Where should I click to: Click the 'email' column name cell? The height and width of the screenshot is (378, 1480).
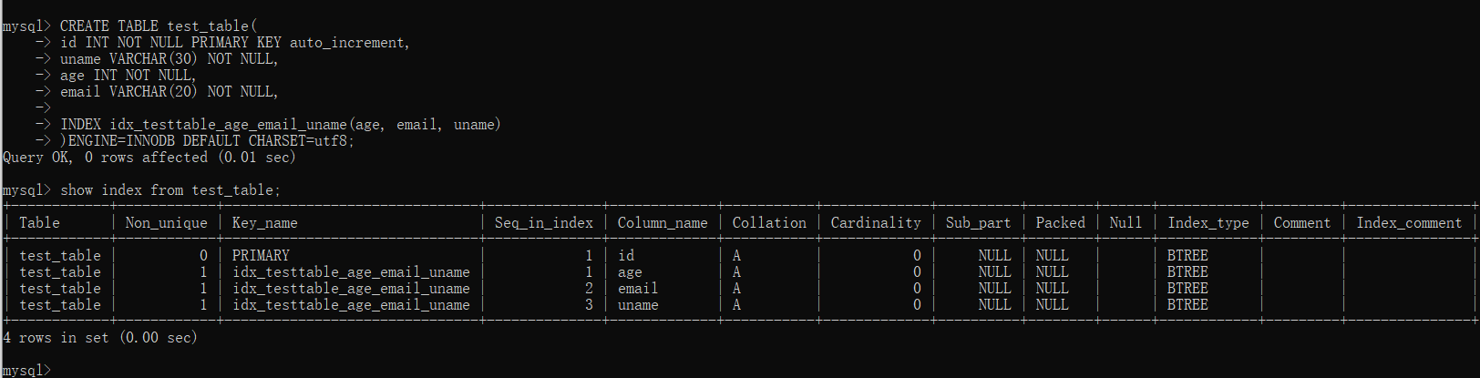click(638, 289)
